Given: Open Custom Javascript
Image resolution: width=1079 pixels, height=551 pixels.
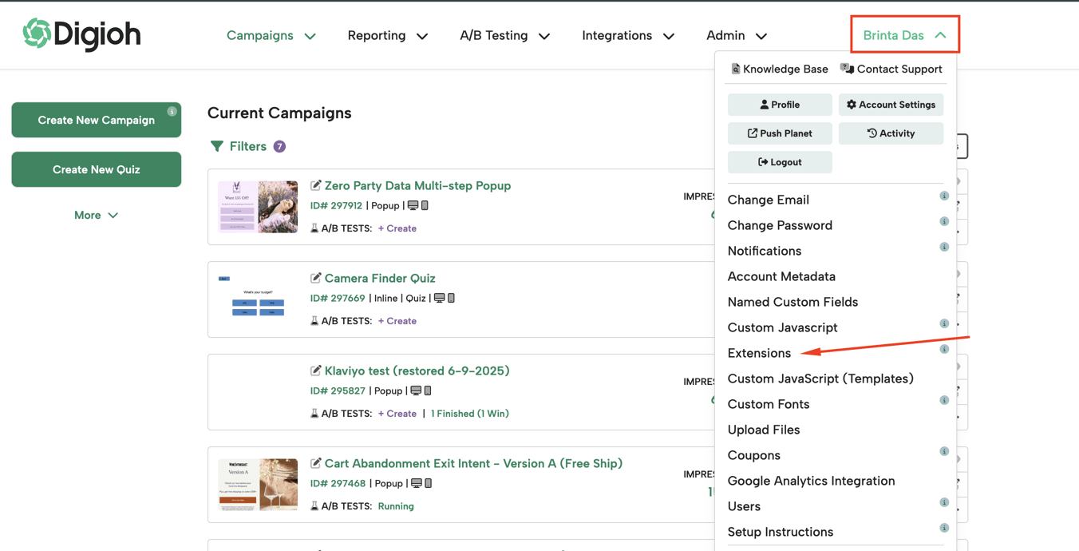Looking at the screenshot, I should coord(782,327).
